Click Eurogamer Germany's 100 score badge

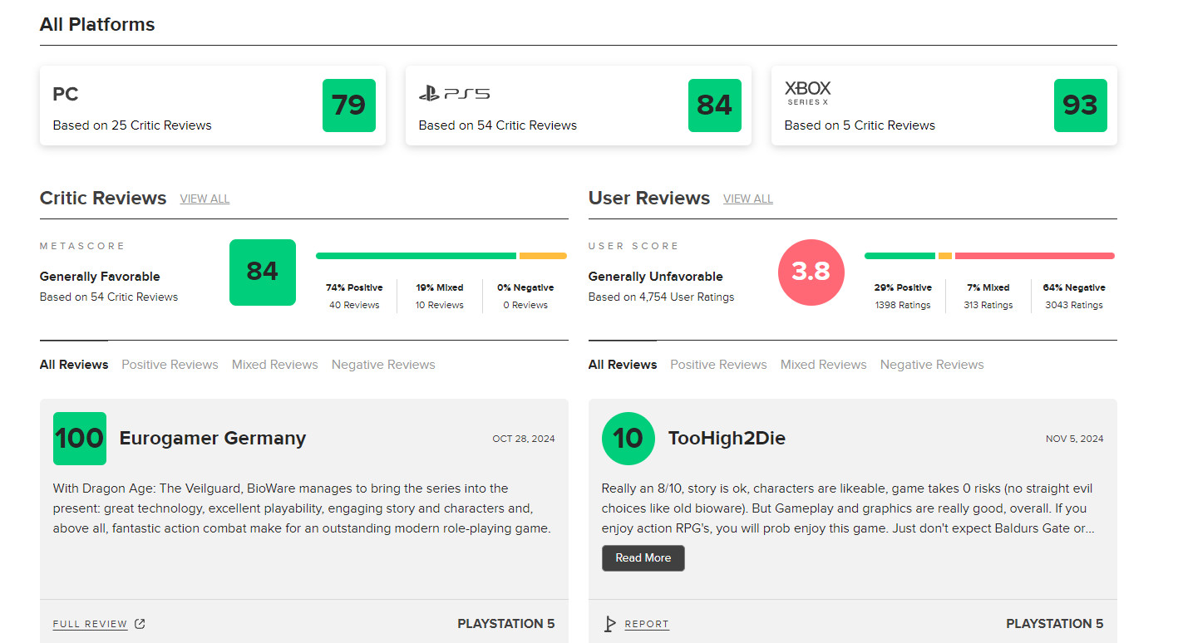80,439
